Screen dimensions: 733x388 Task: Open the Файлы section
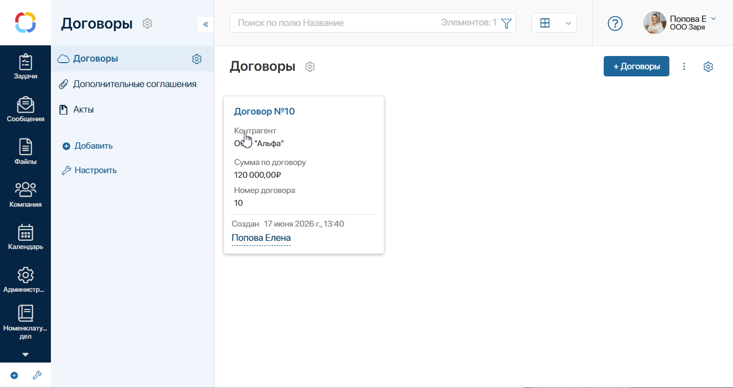click(25, 153)
